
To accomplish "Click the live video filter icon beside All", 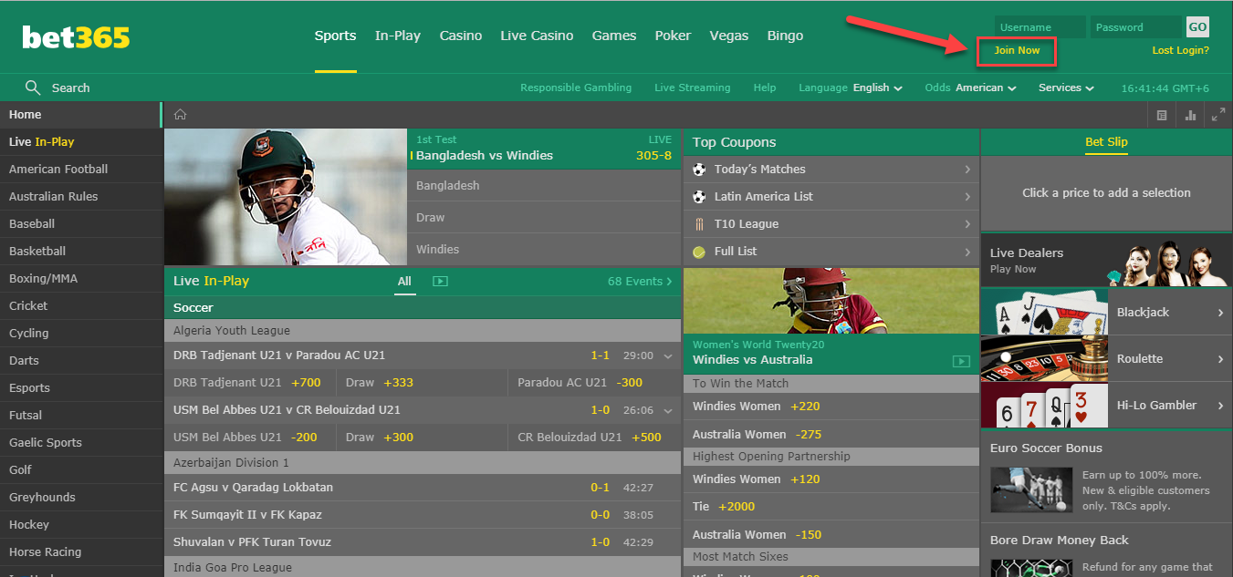I will pyautogui.click(x=440, y=282).
